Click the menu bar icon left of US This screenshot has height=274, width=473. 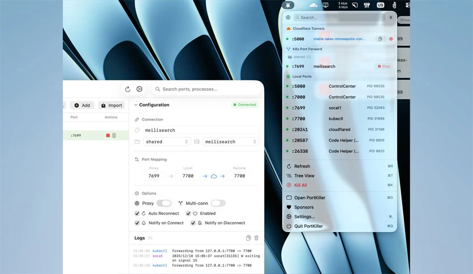pyautogui.click(x=367, y=5)
